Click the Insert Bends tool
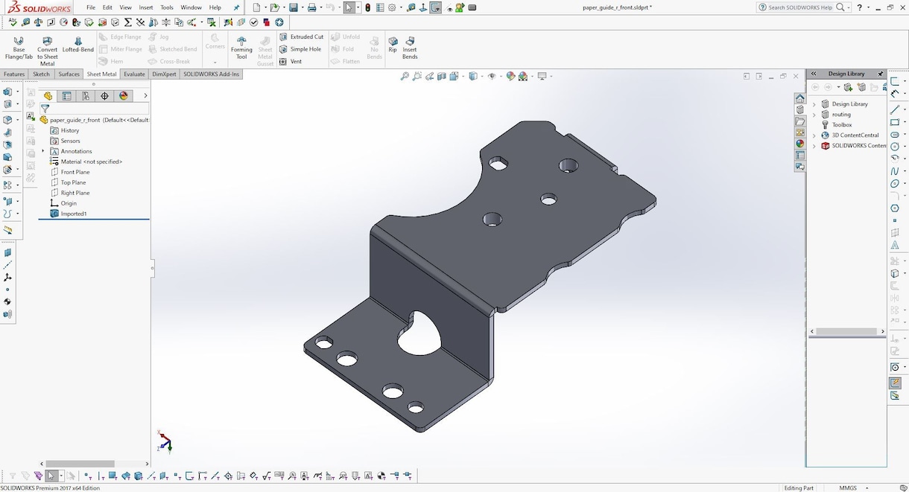 [410, 48]
